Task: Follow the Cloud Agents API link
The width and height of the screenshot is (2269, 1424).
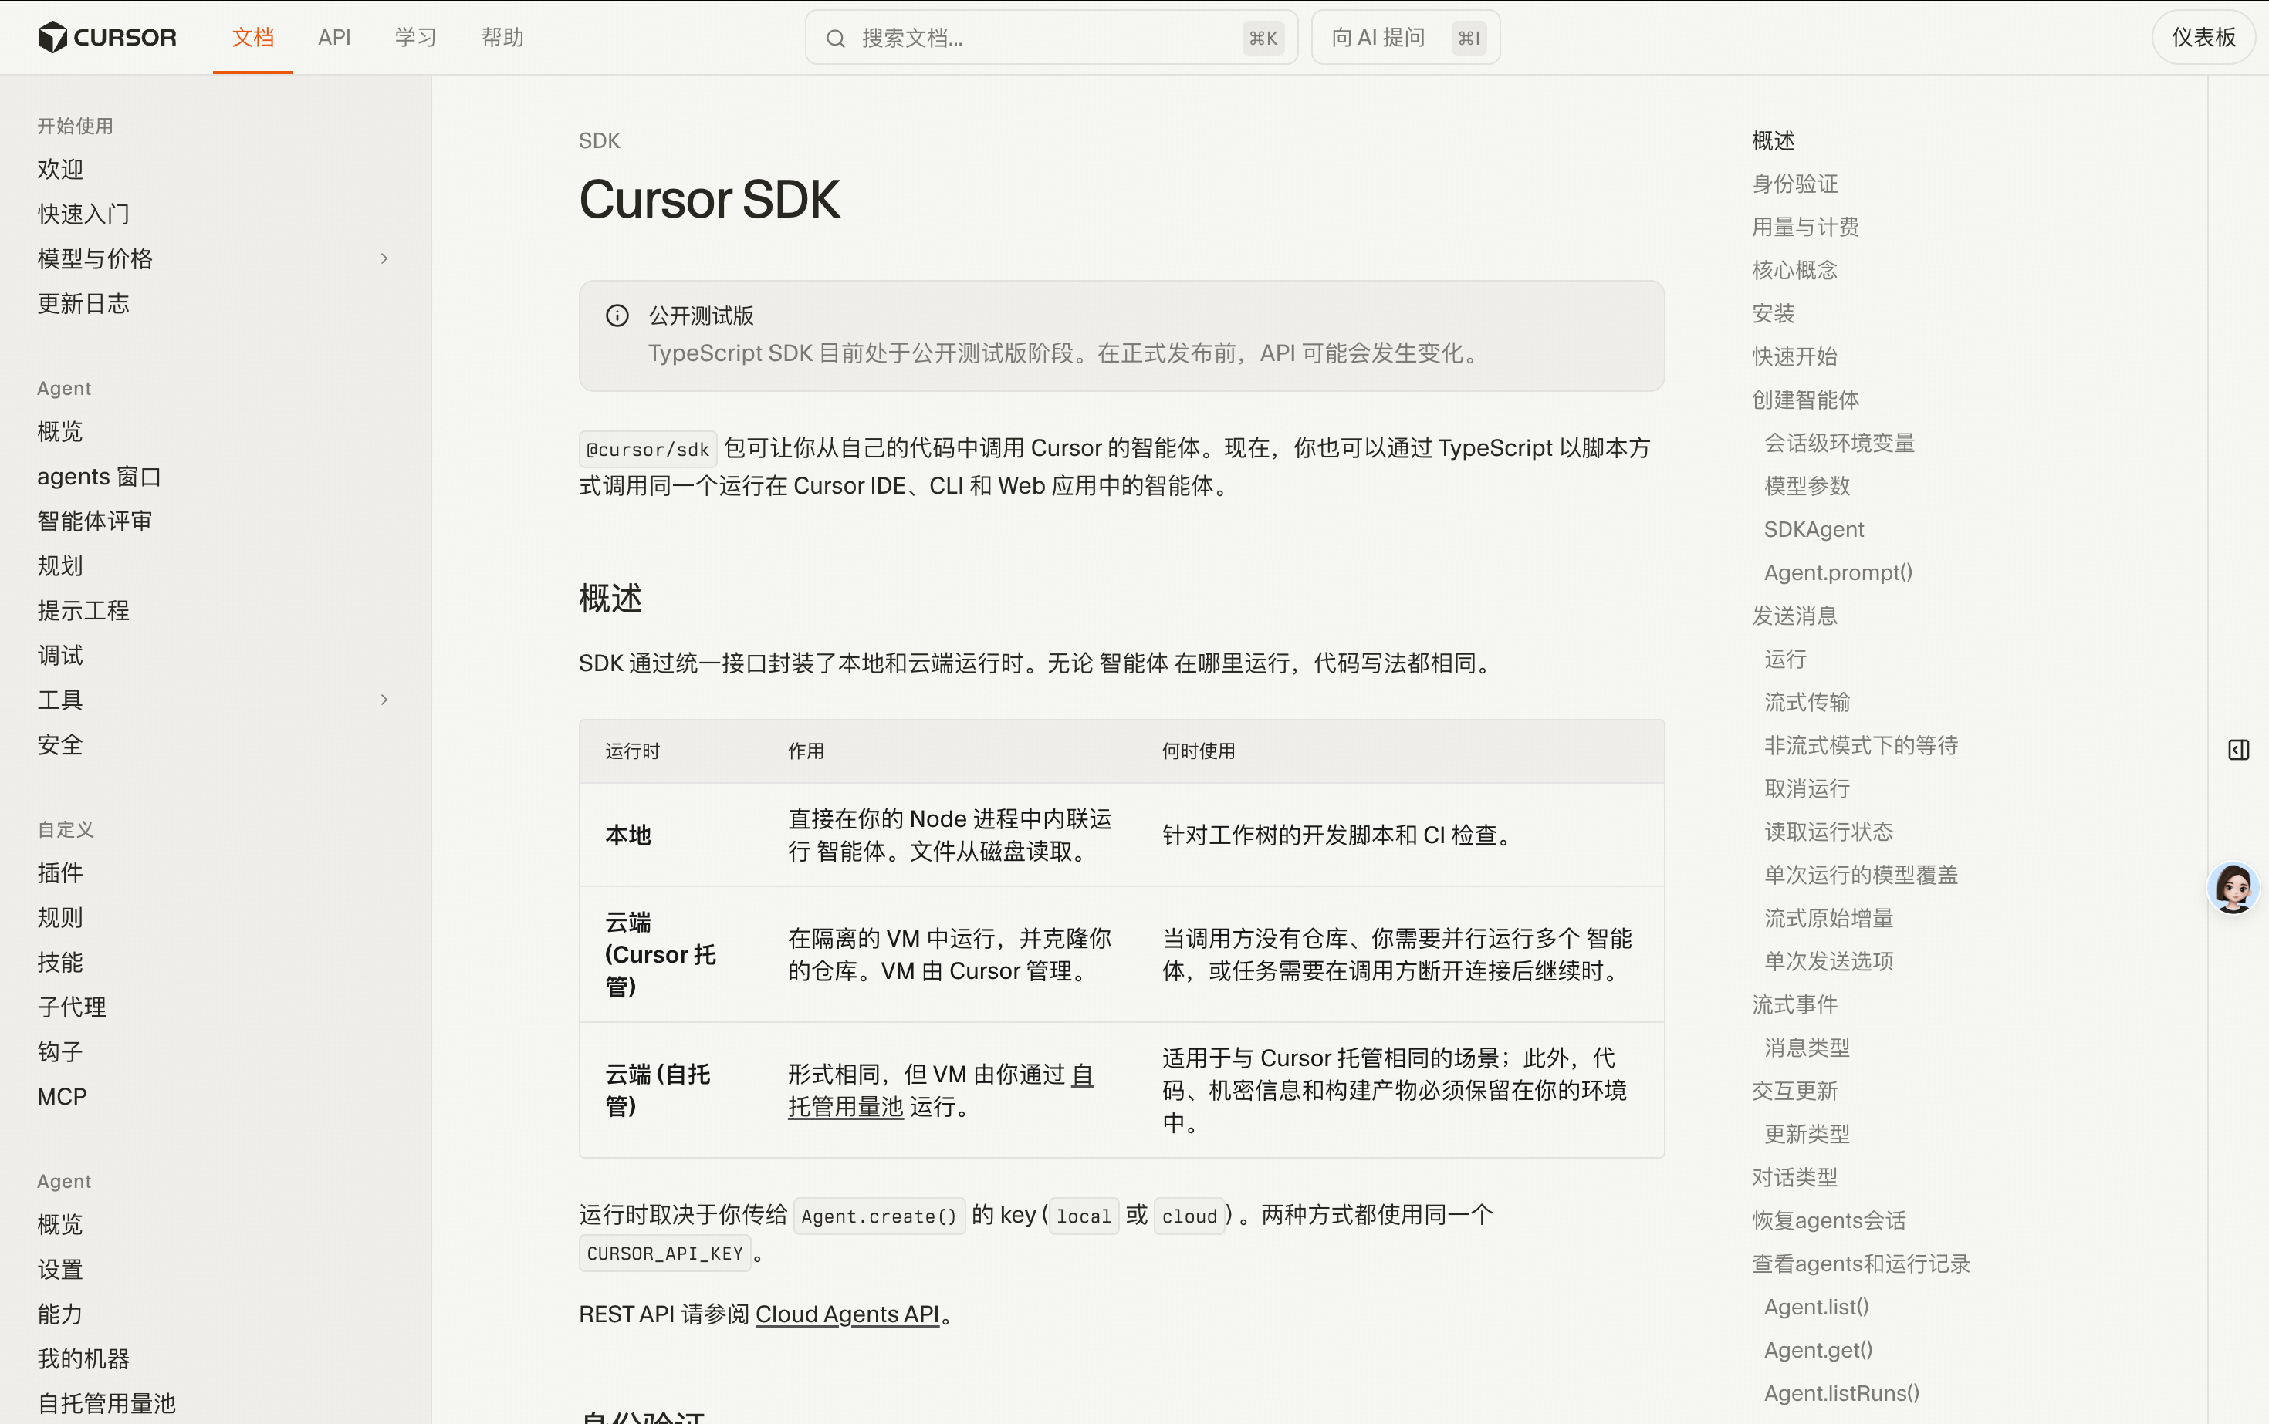Action: [x=847, y=1314]
